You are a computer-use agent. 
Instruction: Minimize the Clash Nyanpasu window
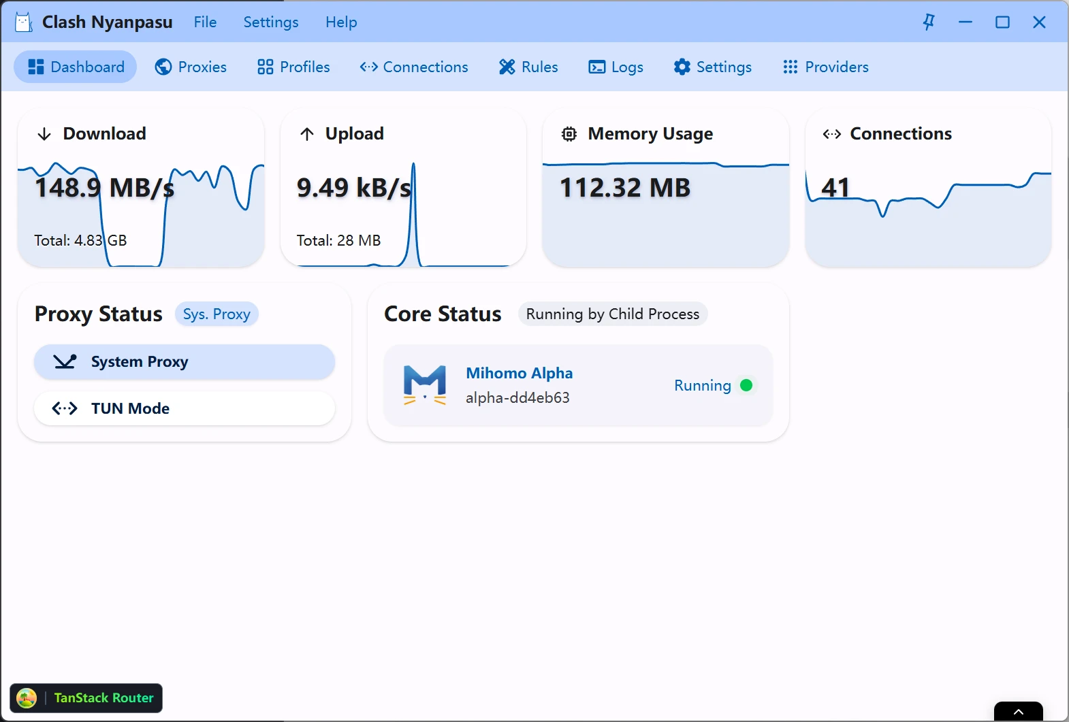[966, 22]
